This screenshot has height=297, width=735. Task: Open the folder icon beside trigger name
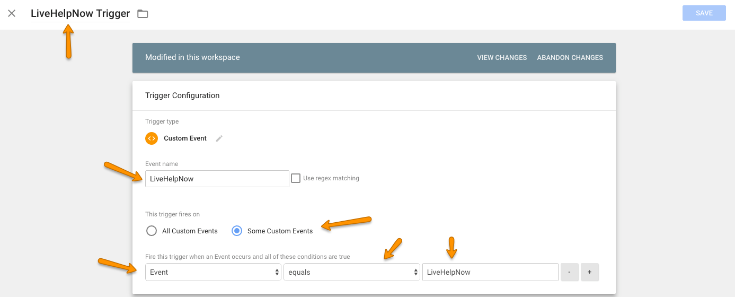[143, 14]
